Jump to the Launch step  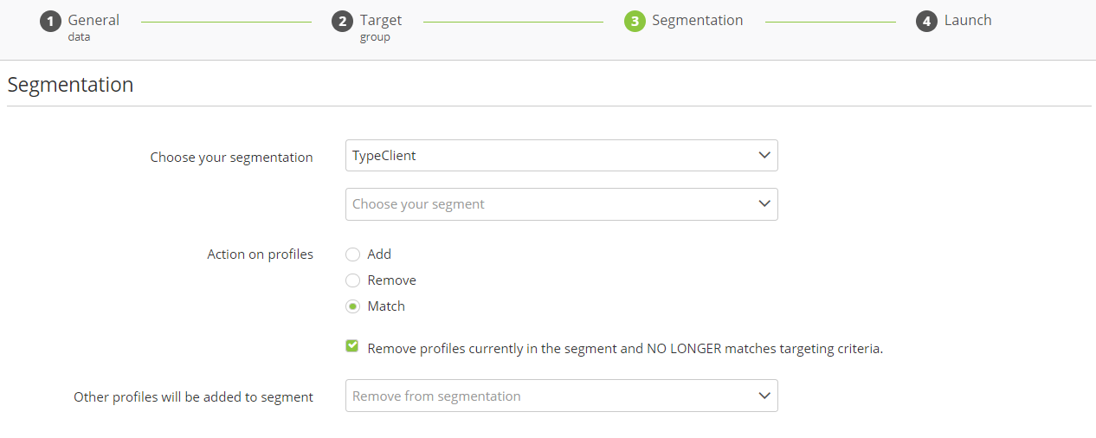968,20
